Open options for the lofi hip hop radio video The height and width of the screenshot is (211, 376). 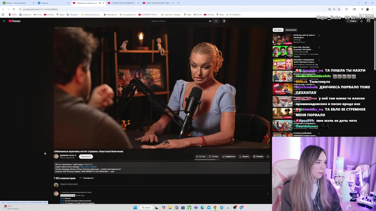[x=319, y=35]
